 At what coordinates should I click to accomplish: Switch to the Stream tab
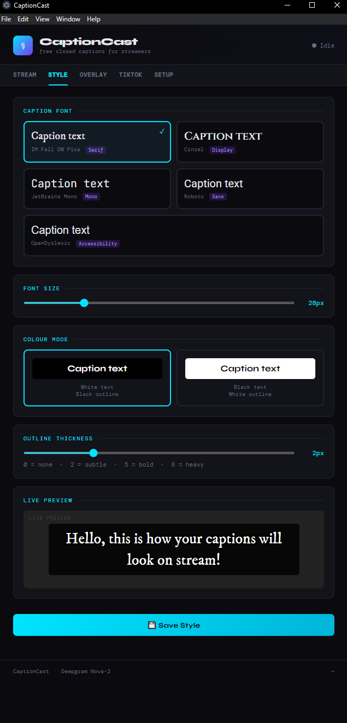coord(25,74)
